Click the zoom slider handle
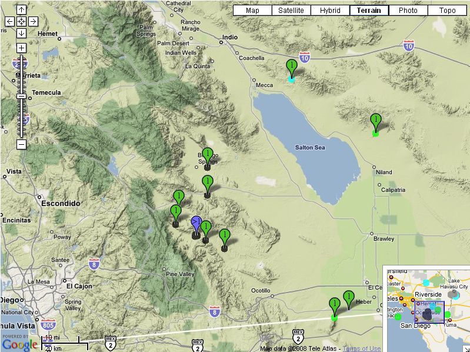Image resolution: width=470 pixels, height=352 pixels. pos(21,95)
